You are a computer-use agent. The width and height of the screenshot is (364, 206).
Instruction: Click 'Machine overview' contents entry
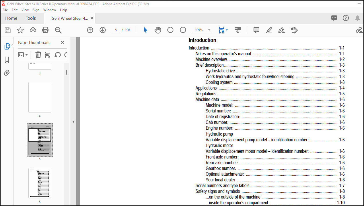[211, 60]
